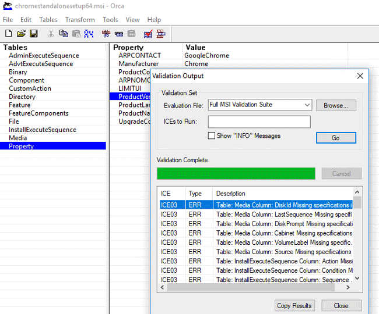Click the Browse... button
The height and width of the screenshot is (314, 379).
(x=336, y=105)
